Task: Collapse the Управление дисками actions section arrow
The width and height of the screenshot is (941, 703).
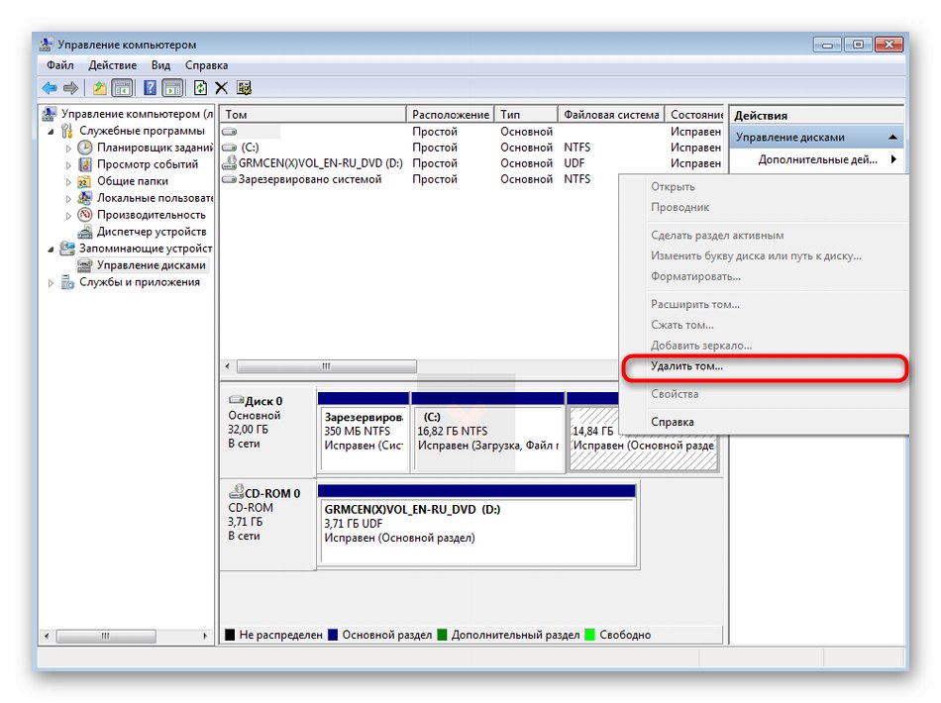Action: (x=893, y=138)
